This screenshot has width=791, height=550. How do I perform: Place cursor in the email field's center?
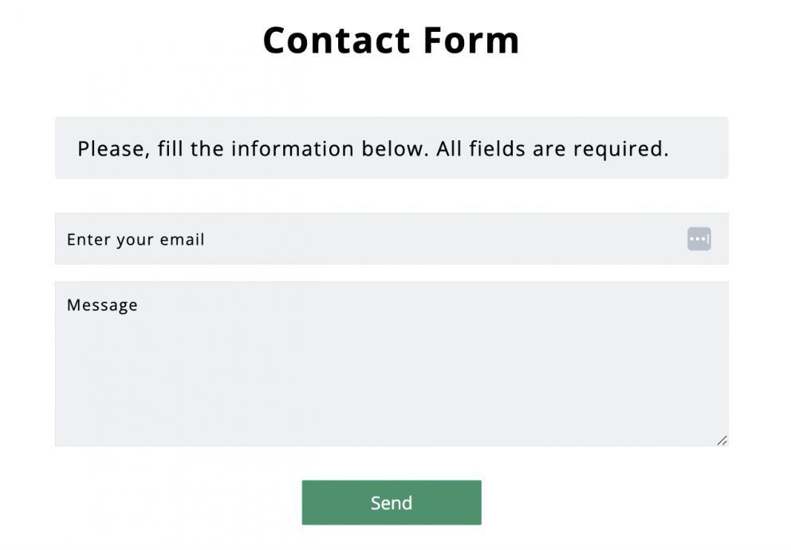click(x=392, y=238)
